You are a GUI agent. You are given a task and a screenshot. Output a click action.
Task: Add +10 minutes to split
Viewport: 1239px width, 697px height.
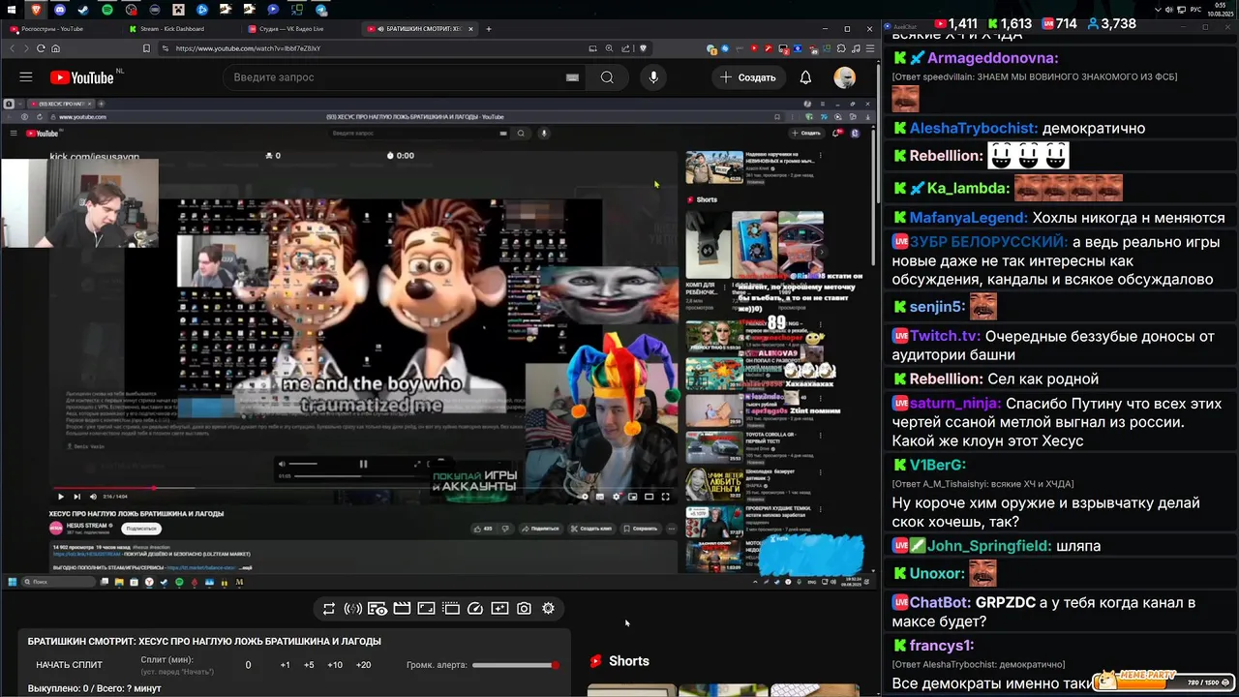[335, 665]
